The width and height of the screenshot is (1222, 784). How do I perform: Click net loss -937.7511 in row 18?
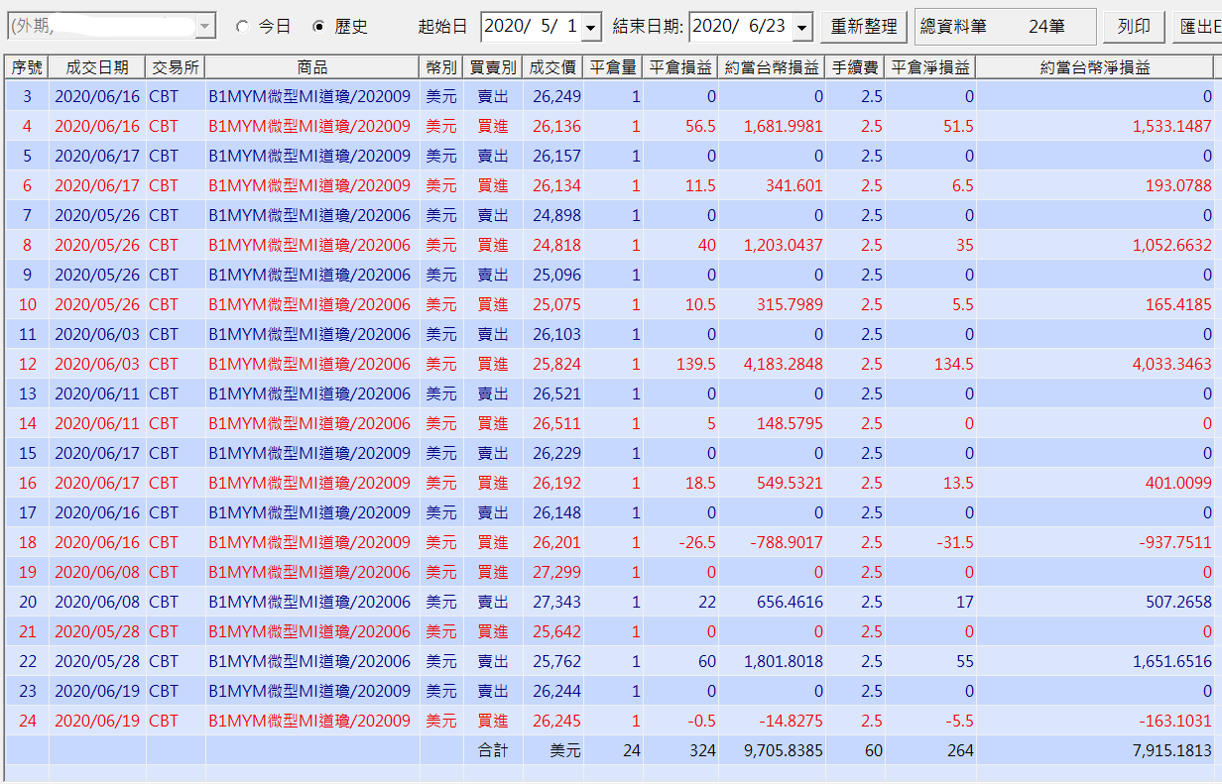click(1175, 542)
